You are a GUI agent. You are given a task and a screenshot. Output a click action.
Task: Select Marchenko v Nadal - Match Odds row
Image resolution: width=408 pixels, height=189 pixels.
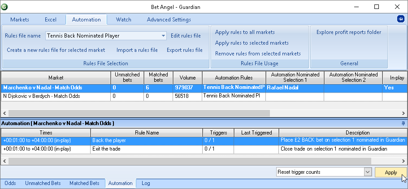(x=204, y=88)
